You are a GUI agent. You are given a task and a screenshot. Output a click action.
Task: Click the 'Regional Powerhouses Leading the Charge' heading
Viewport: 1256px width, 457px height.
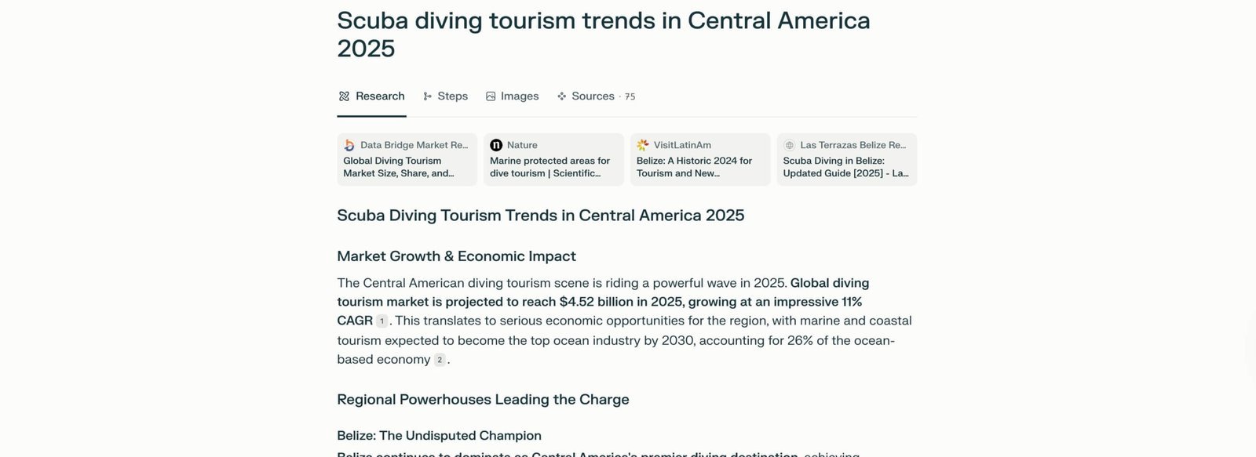[x=483, y=400]
